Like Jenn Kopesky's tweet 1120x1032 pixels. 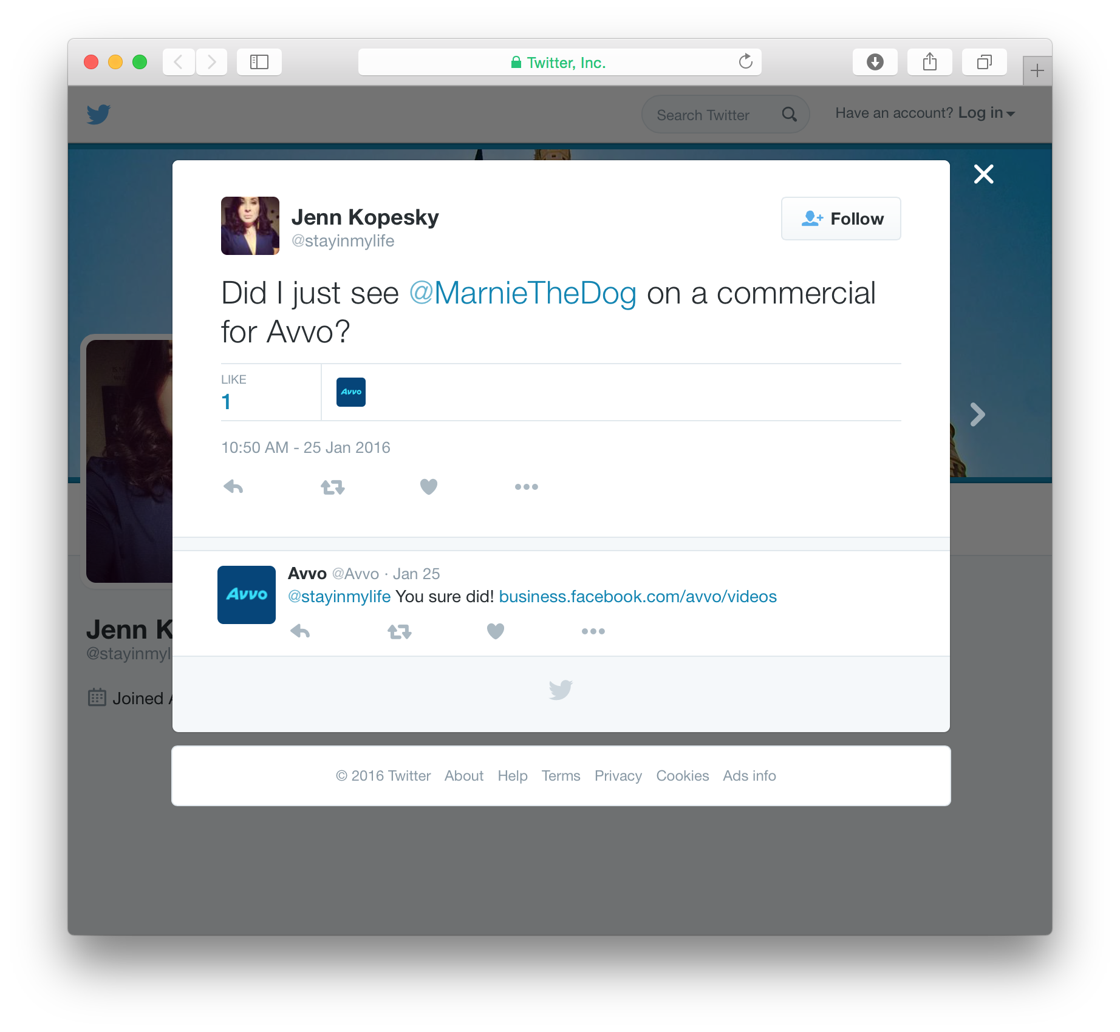[x=429, y=486]
